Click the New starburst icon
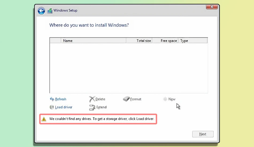Image resolution: width=254 pixels, height=147 pixels. (165, 99)
